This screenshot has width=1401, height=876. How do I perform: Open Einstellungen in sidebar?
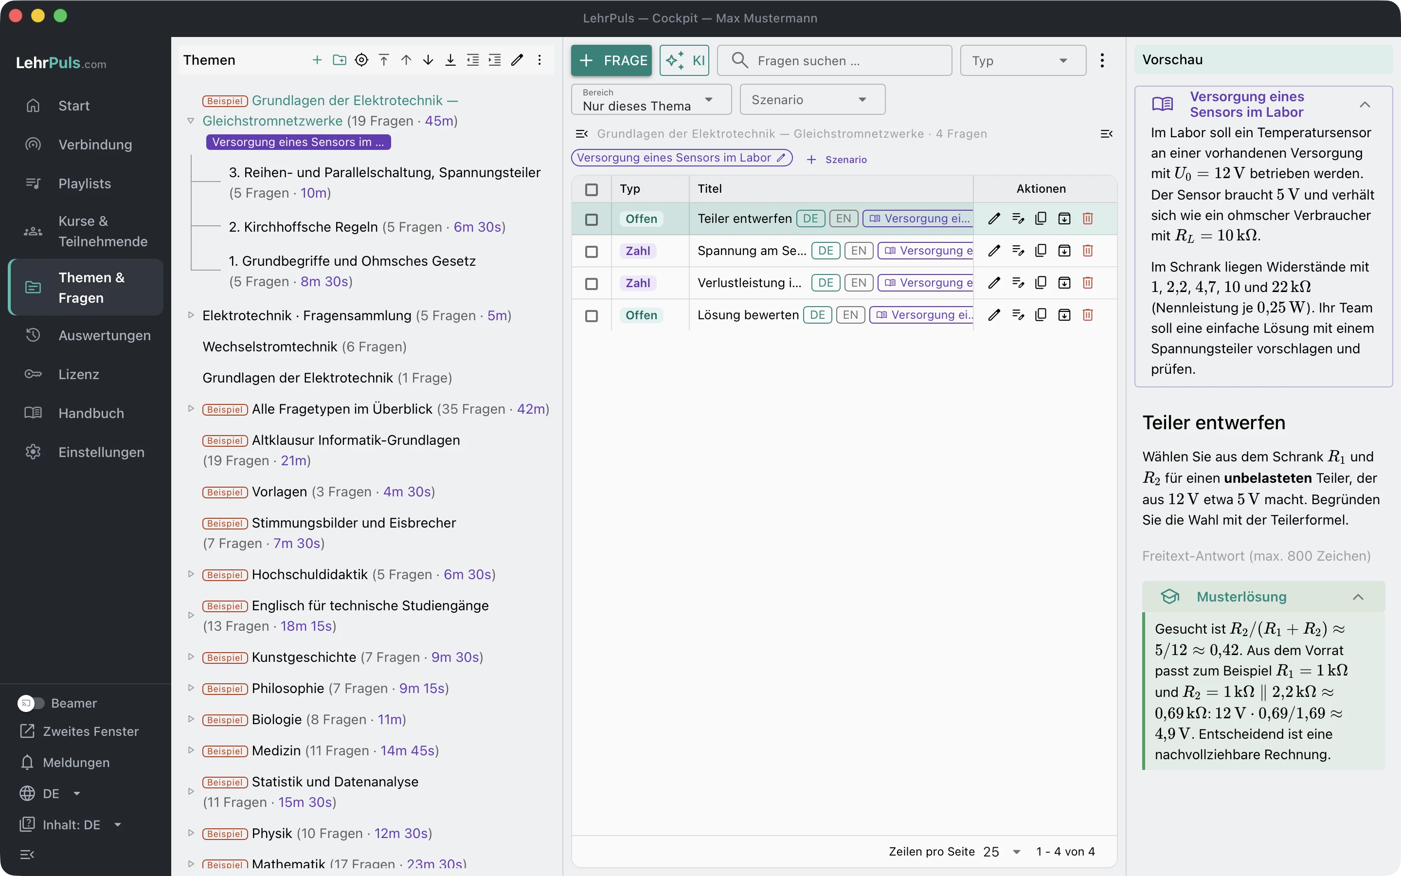86,452
